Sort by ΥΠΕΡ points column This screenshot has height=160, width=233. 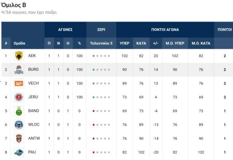click(x=124, y=43)
